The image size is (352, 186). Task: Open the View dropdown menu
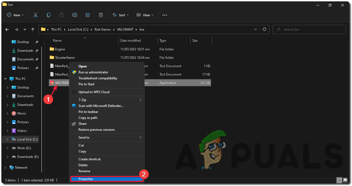(145, 15)
